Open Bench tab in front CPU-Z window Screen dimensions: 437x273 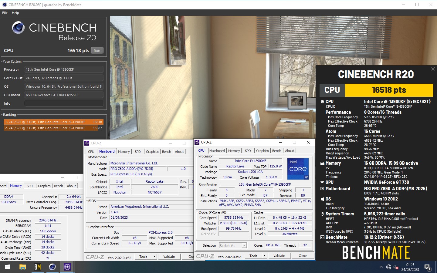click(277, 151)
